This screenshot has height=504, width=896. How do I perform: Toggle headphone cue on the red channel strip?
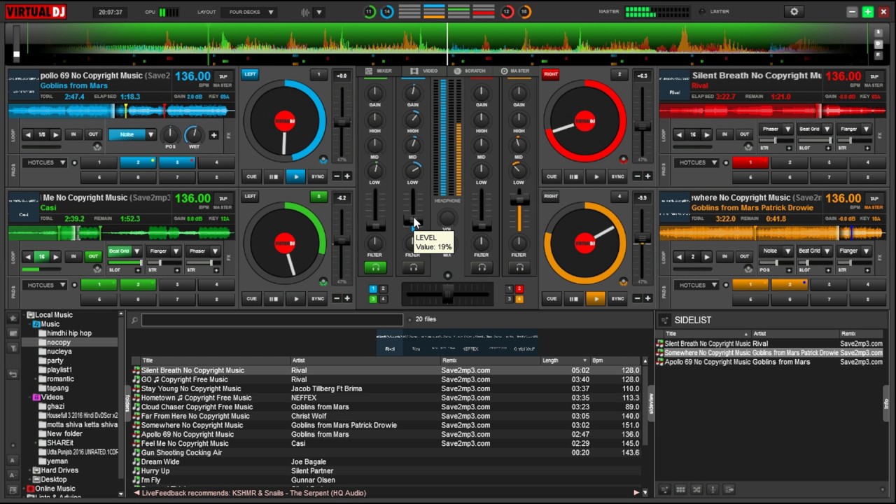point(482,267)
